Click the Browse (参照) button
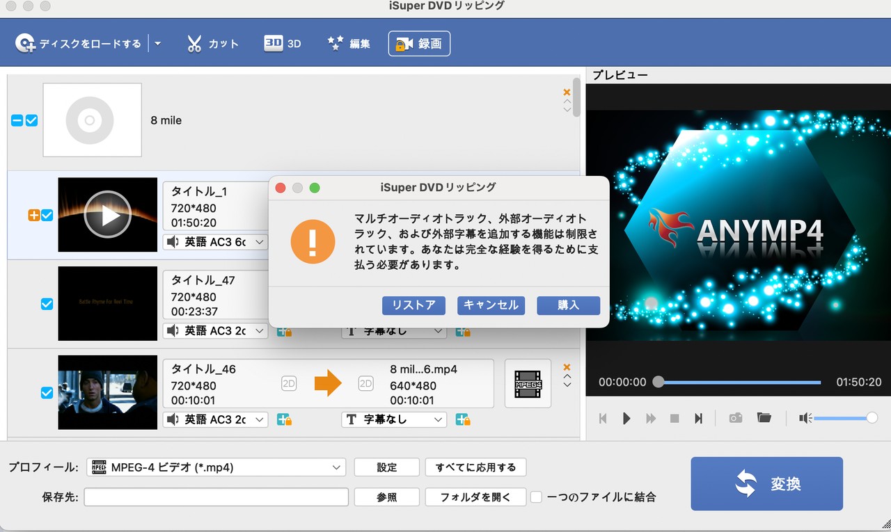Screen dimensions: 891x532 [387, 497]
